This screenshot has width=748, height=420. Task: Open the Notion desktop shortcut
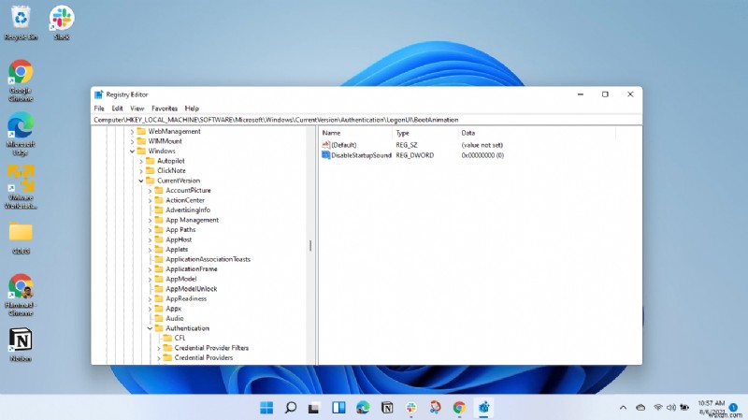[x=21, y=344]
